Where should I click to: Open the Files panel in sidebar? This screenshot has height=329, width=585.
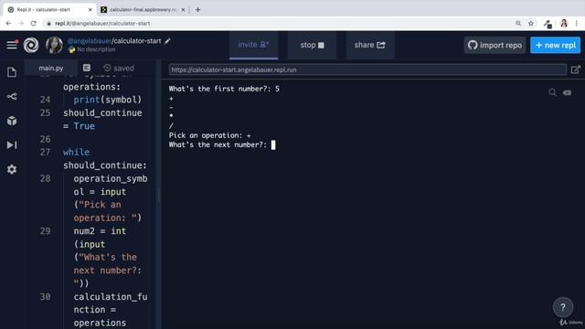pyautogui.click(x=12, y=72)
